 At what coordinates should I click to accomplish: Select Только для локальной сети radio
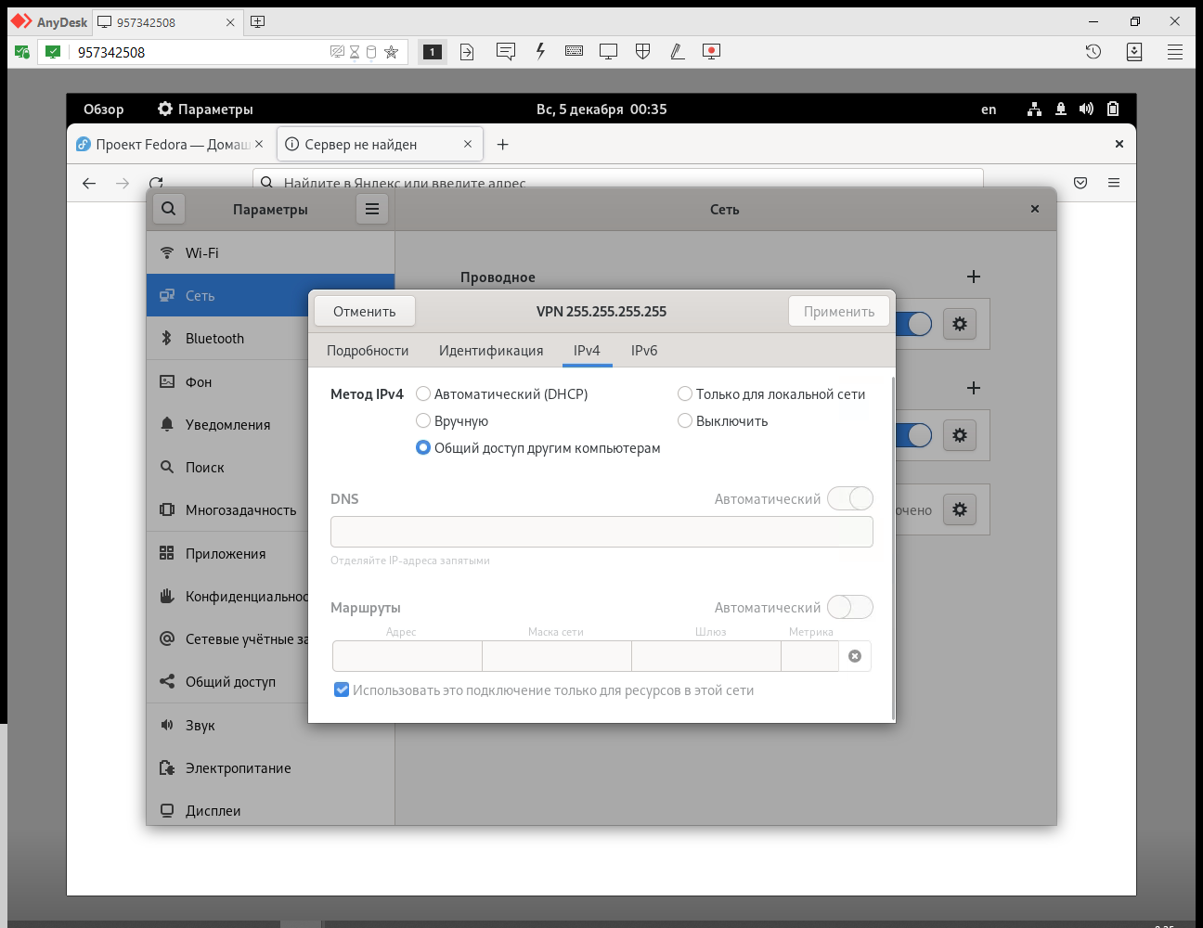point(685,393)
